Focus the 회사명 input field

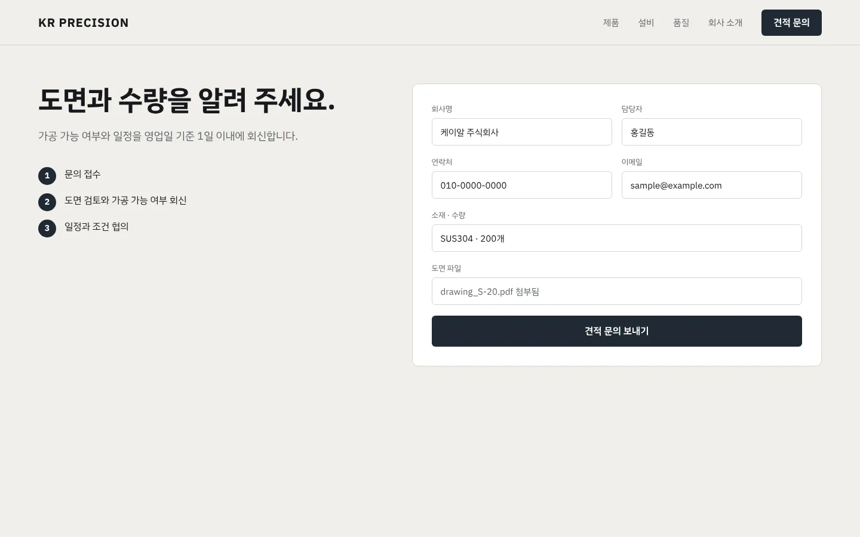(x=522, y=132)
